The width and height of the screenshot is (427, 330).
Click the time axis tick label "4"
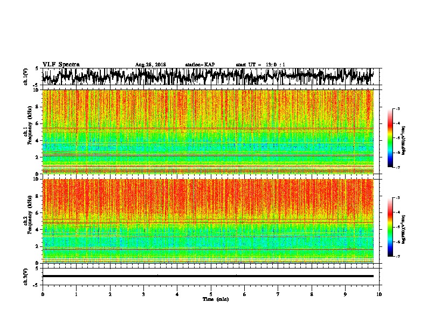coord(177,294)
